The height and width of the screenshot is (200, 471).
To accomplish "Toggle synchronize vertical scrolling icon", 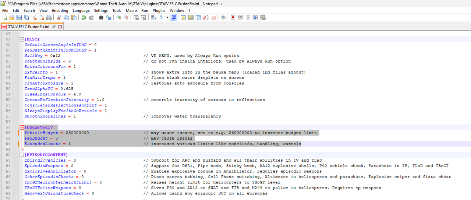I will [136, 17].
